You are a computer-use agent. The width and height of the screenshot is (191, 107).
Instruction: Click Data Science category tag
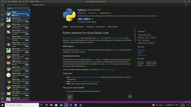(146, 40)
